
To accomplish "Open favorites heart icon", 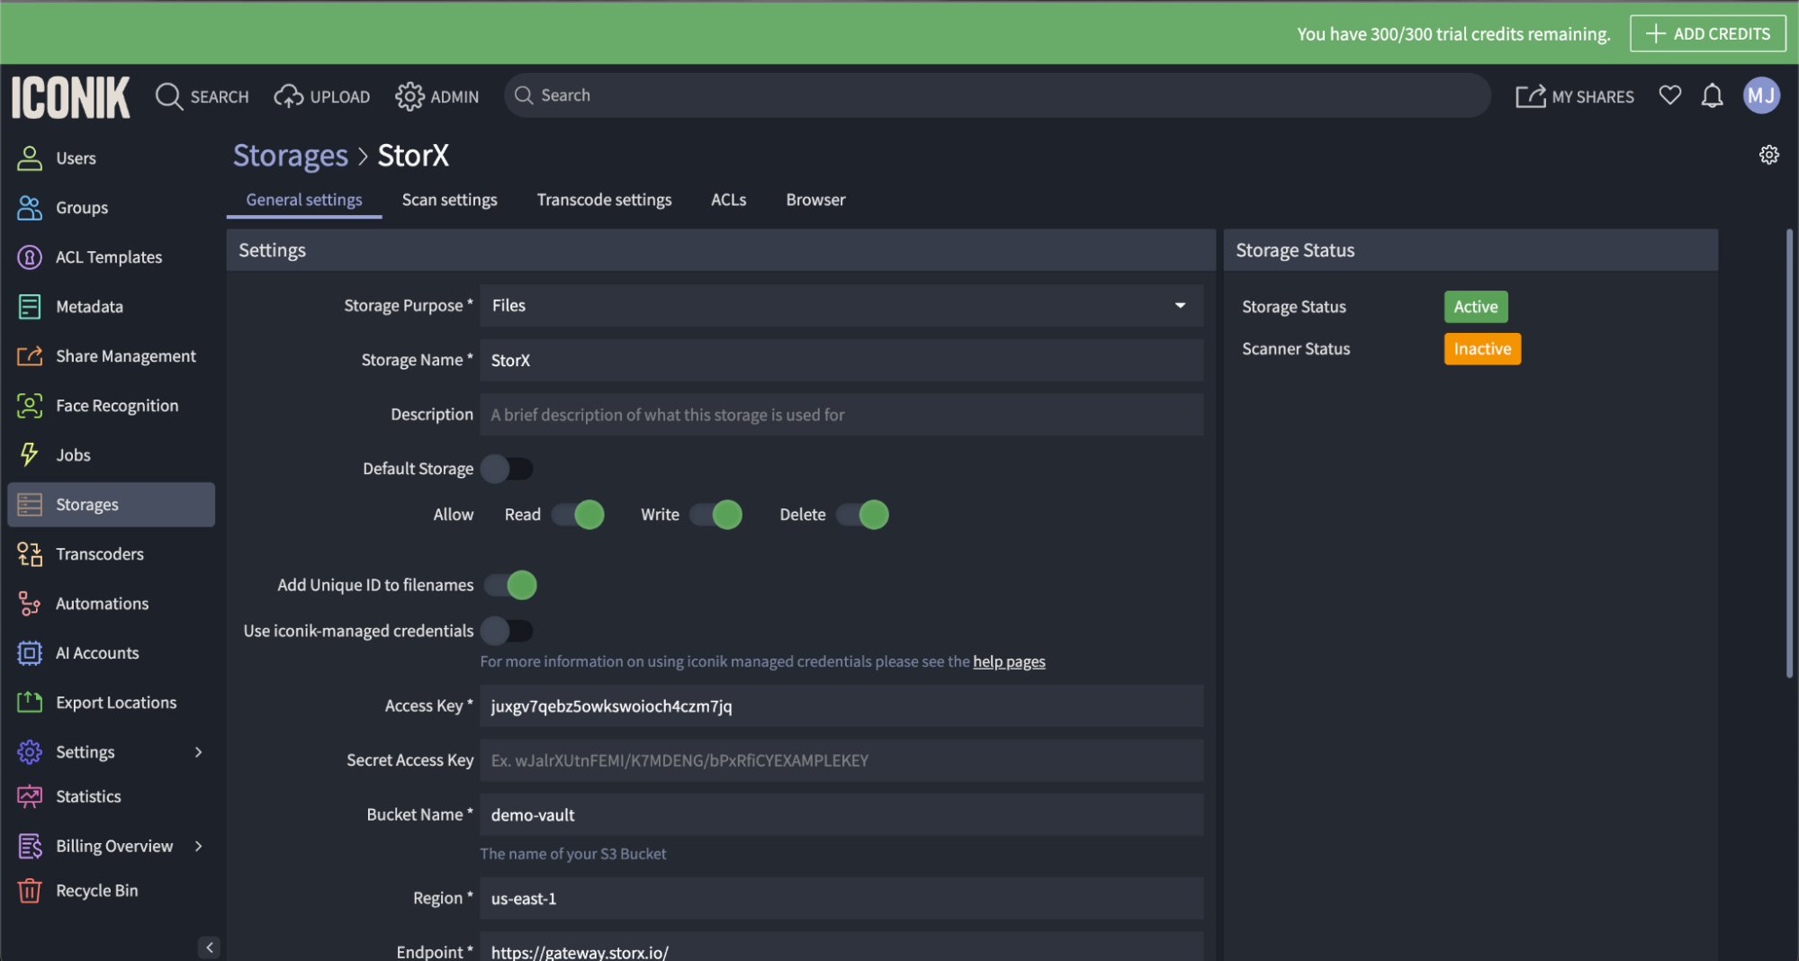I will click(x=1669, y=95).
